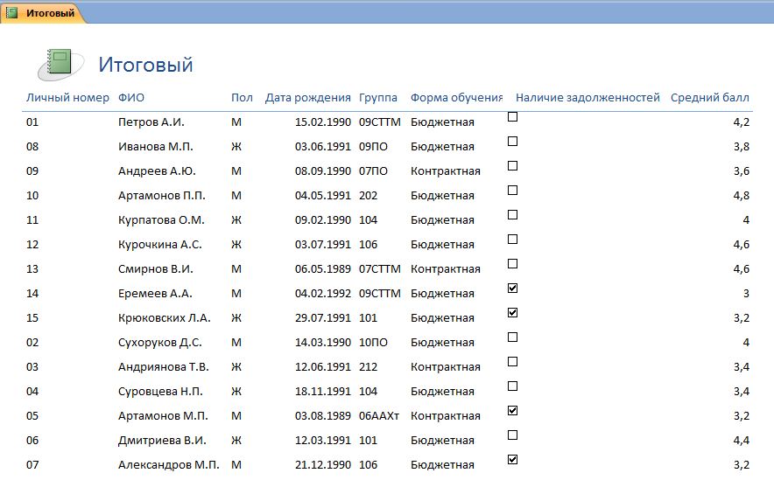Click personal number 15
Image resolution: width=774 pixels, height=480 pixels.
point(32,318)
